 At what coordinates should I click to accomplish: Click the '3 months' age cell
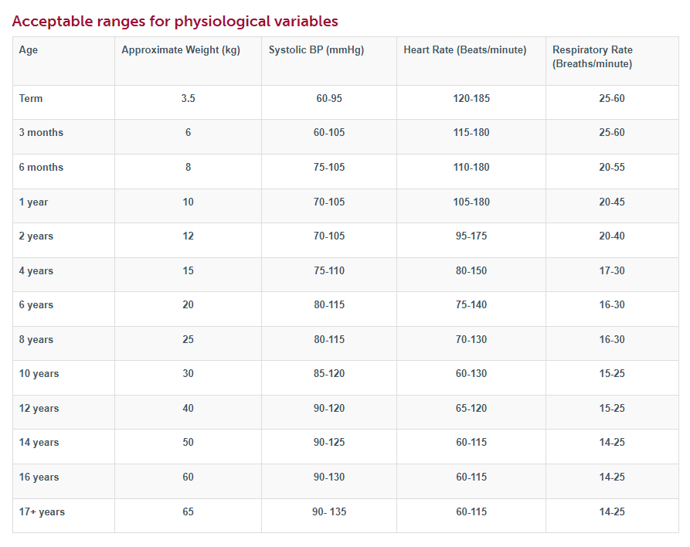tap(39, 132)
